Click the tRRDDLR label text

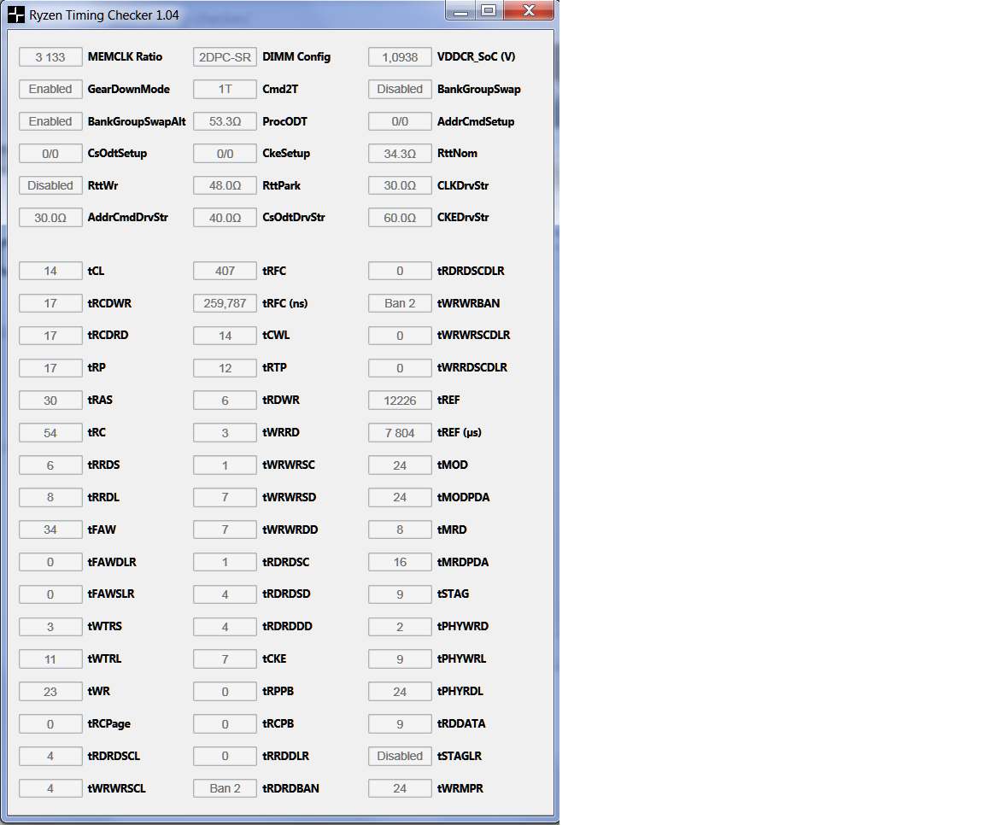(285, 756)
